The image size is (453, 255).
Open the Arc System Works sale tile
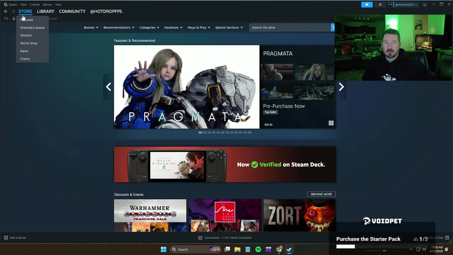pyautogui.click(x=225, y=215)
